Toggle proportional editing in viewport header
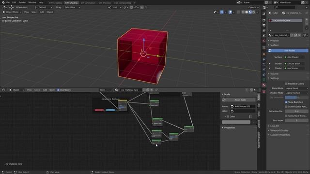The width and height of the screenshot is (310, 174). (142, 7)
